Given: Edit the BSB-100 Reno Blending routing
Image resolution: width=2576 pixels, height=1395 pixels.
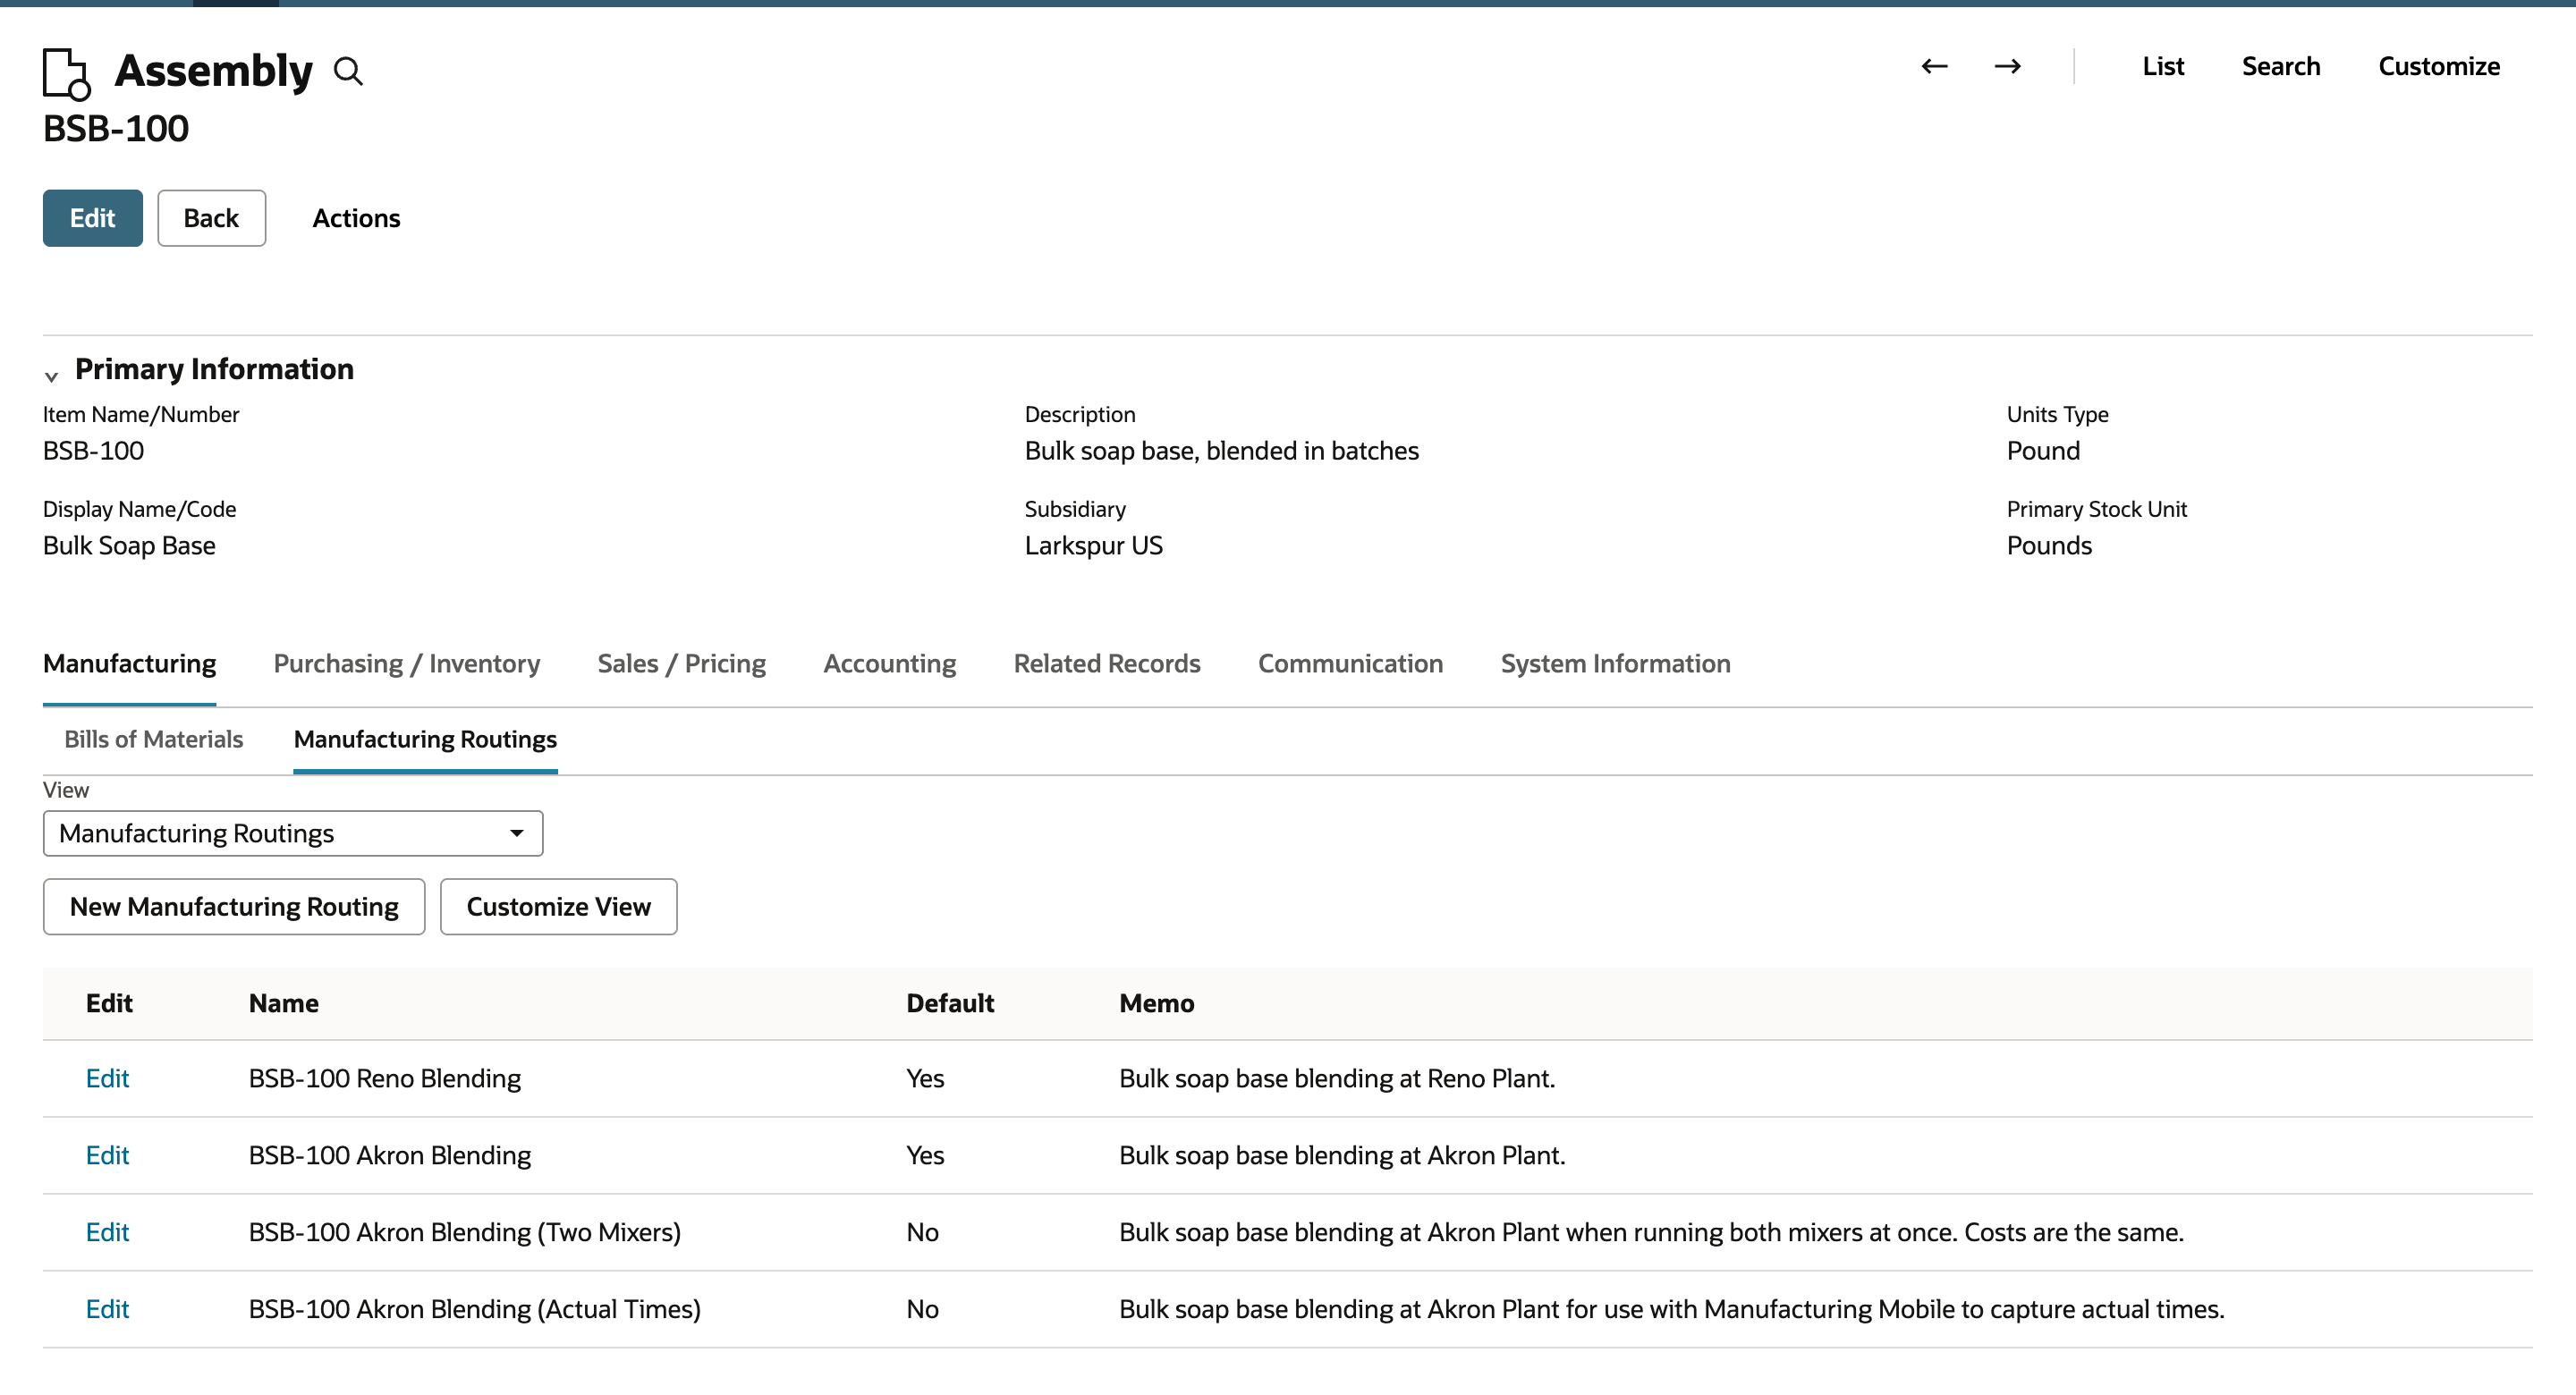Looking at the screenshot, I should pos(107,1078).
